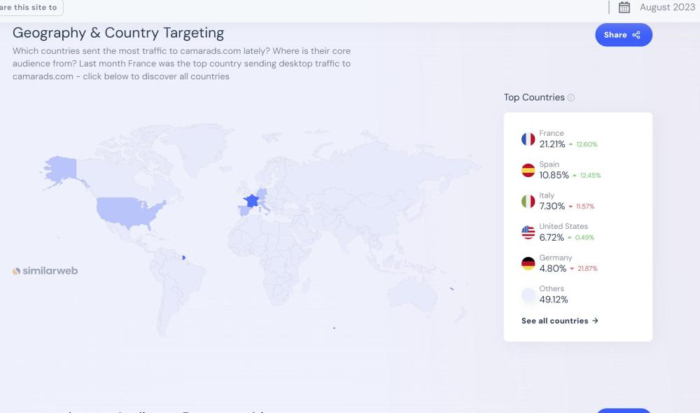
Task: Open the See all countries link
Action: click(x=559, y=321)
